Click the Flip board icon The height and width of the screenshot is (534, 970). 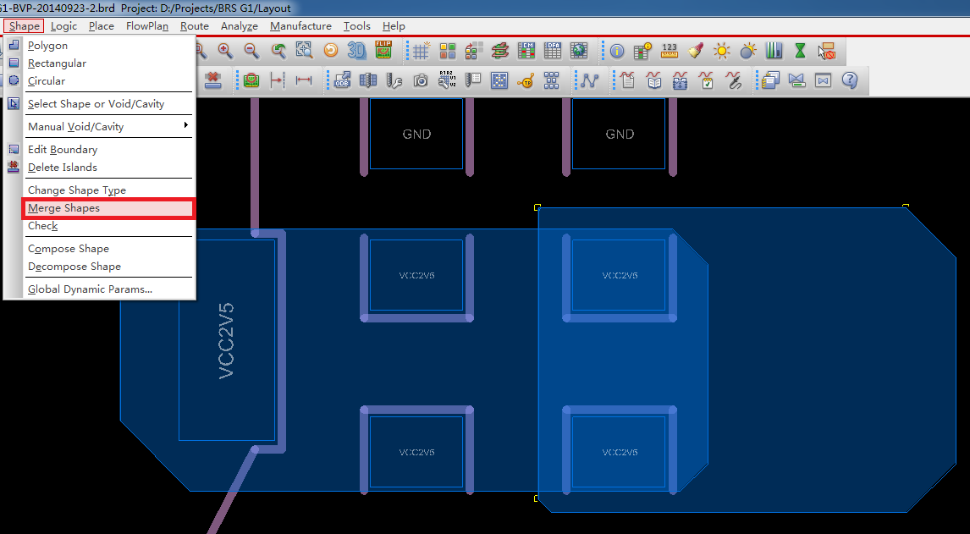(383, 51)
